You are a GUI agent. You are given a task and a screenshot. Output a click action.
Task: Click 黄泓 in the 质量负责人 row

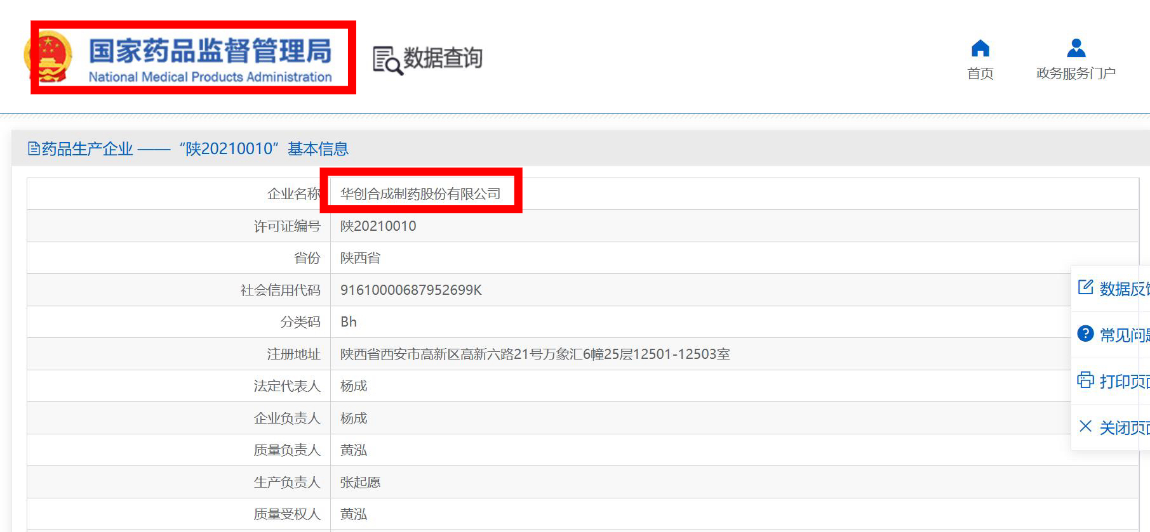[354, 450]
